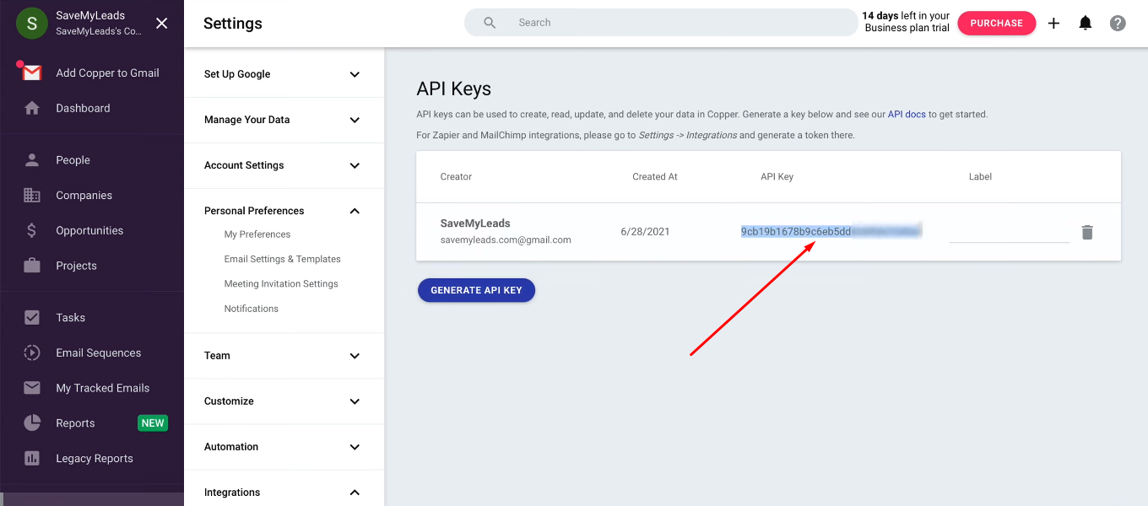1148x506 pixels.
Task: Click the Creator column header
Action: [x=456, y=176]
